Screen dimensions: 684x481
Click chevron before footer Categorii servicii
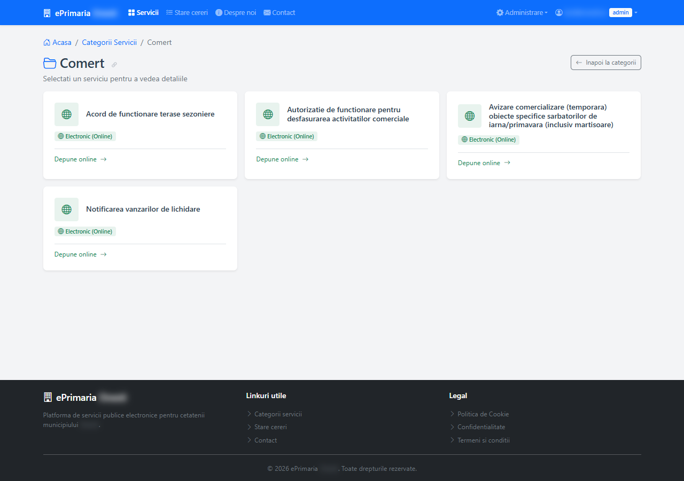249,414
